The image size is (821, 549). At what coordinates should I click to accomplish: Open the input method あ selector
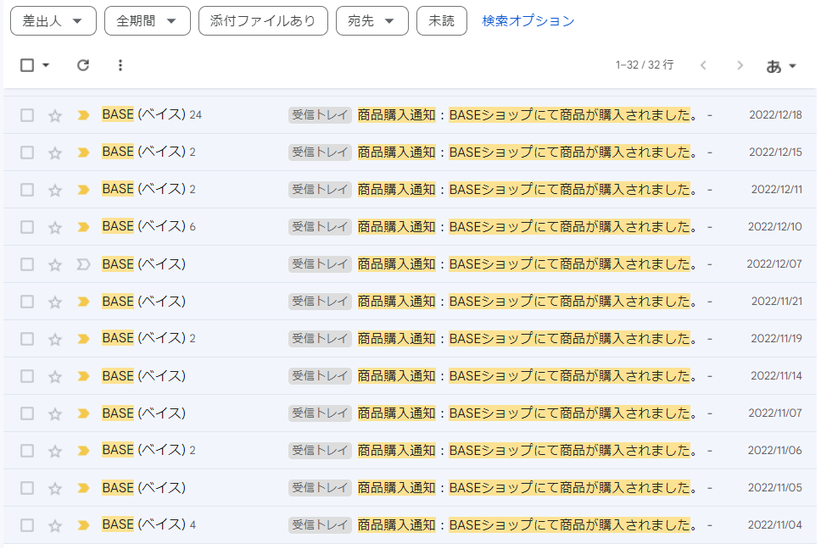coord(781,65)
